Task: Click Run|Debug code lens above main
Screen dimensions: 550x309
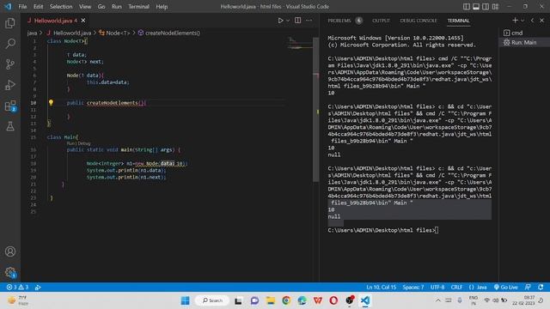Action: [78, 143]
